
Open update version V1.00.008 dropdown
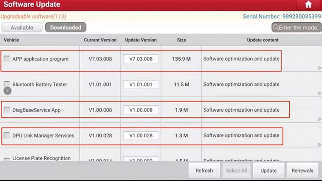pyautogui.click(x=141, y=110)
